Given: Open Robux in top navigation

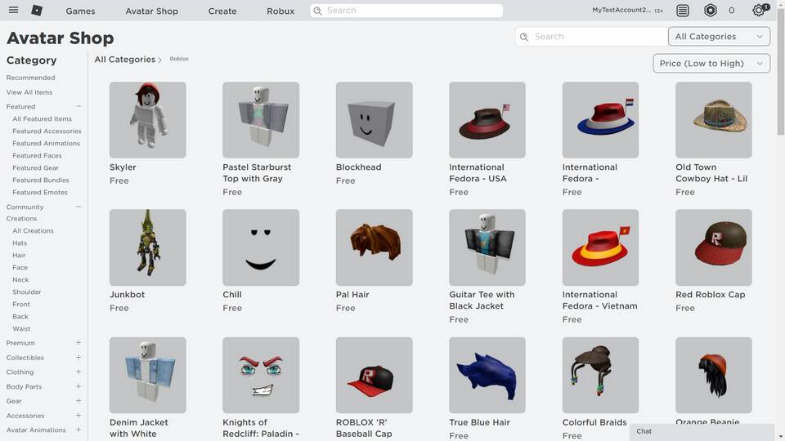Looking at the screenshot, I should [280, 11].
